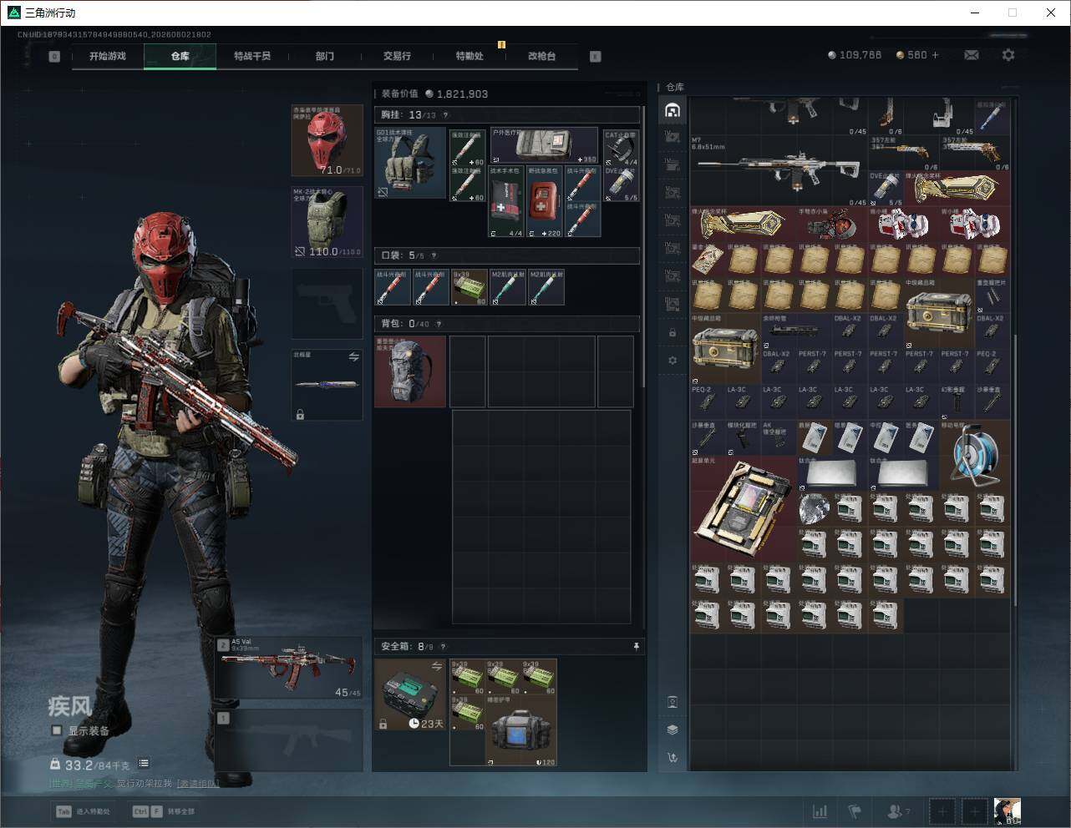Select the main warehouse container icon
Screen dimensions: 1071x828
(673, 110)
